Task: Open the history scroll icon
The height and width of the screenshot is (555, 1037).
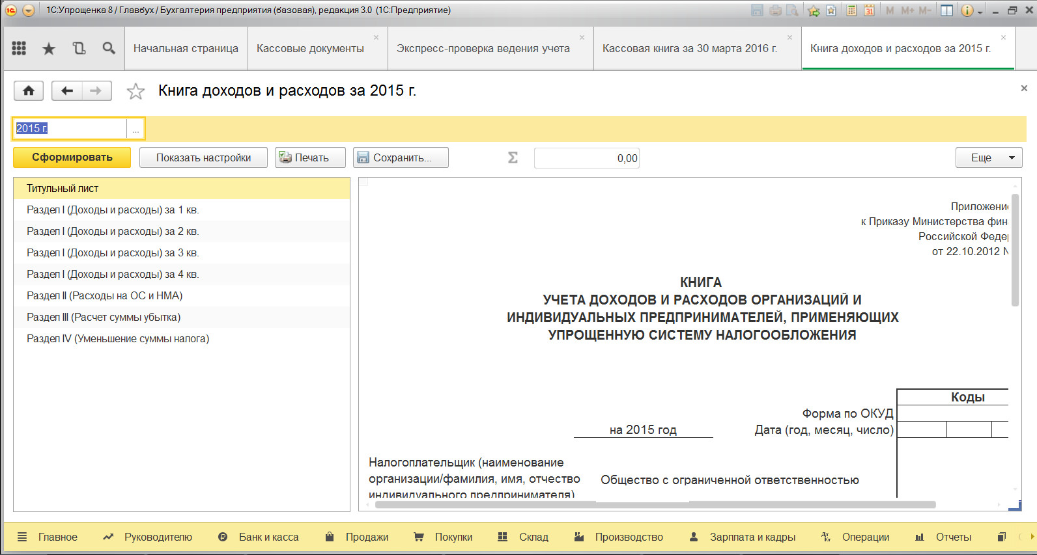Action: (x=79, y=48)
